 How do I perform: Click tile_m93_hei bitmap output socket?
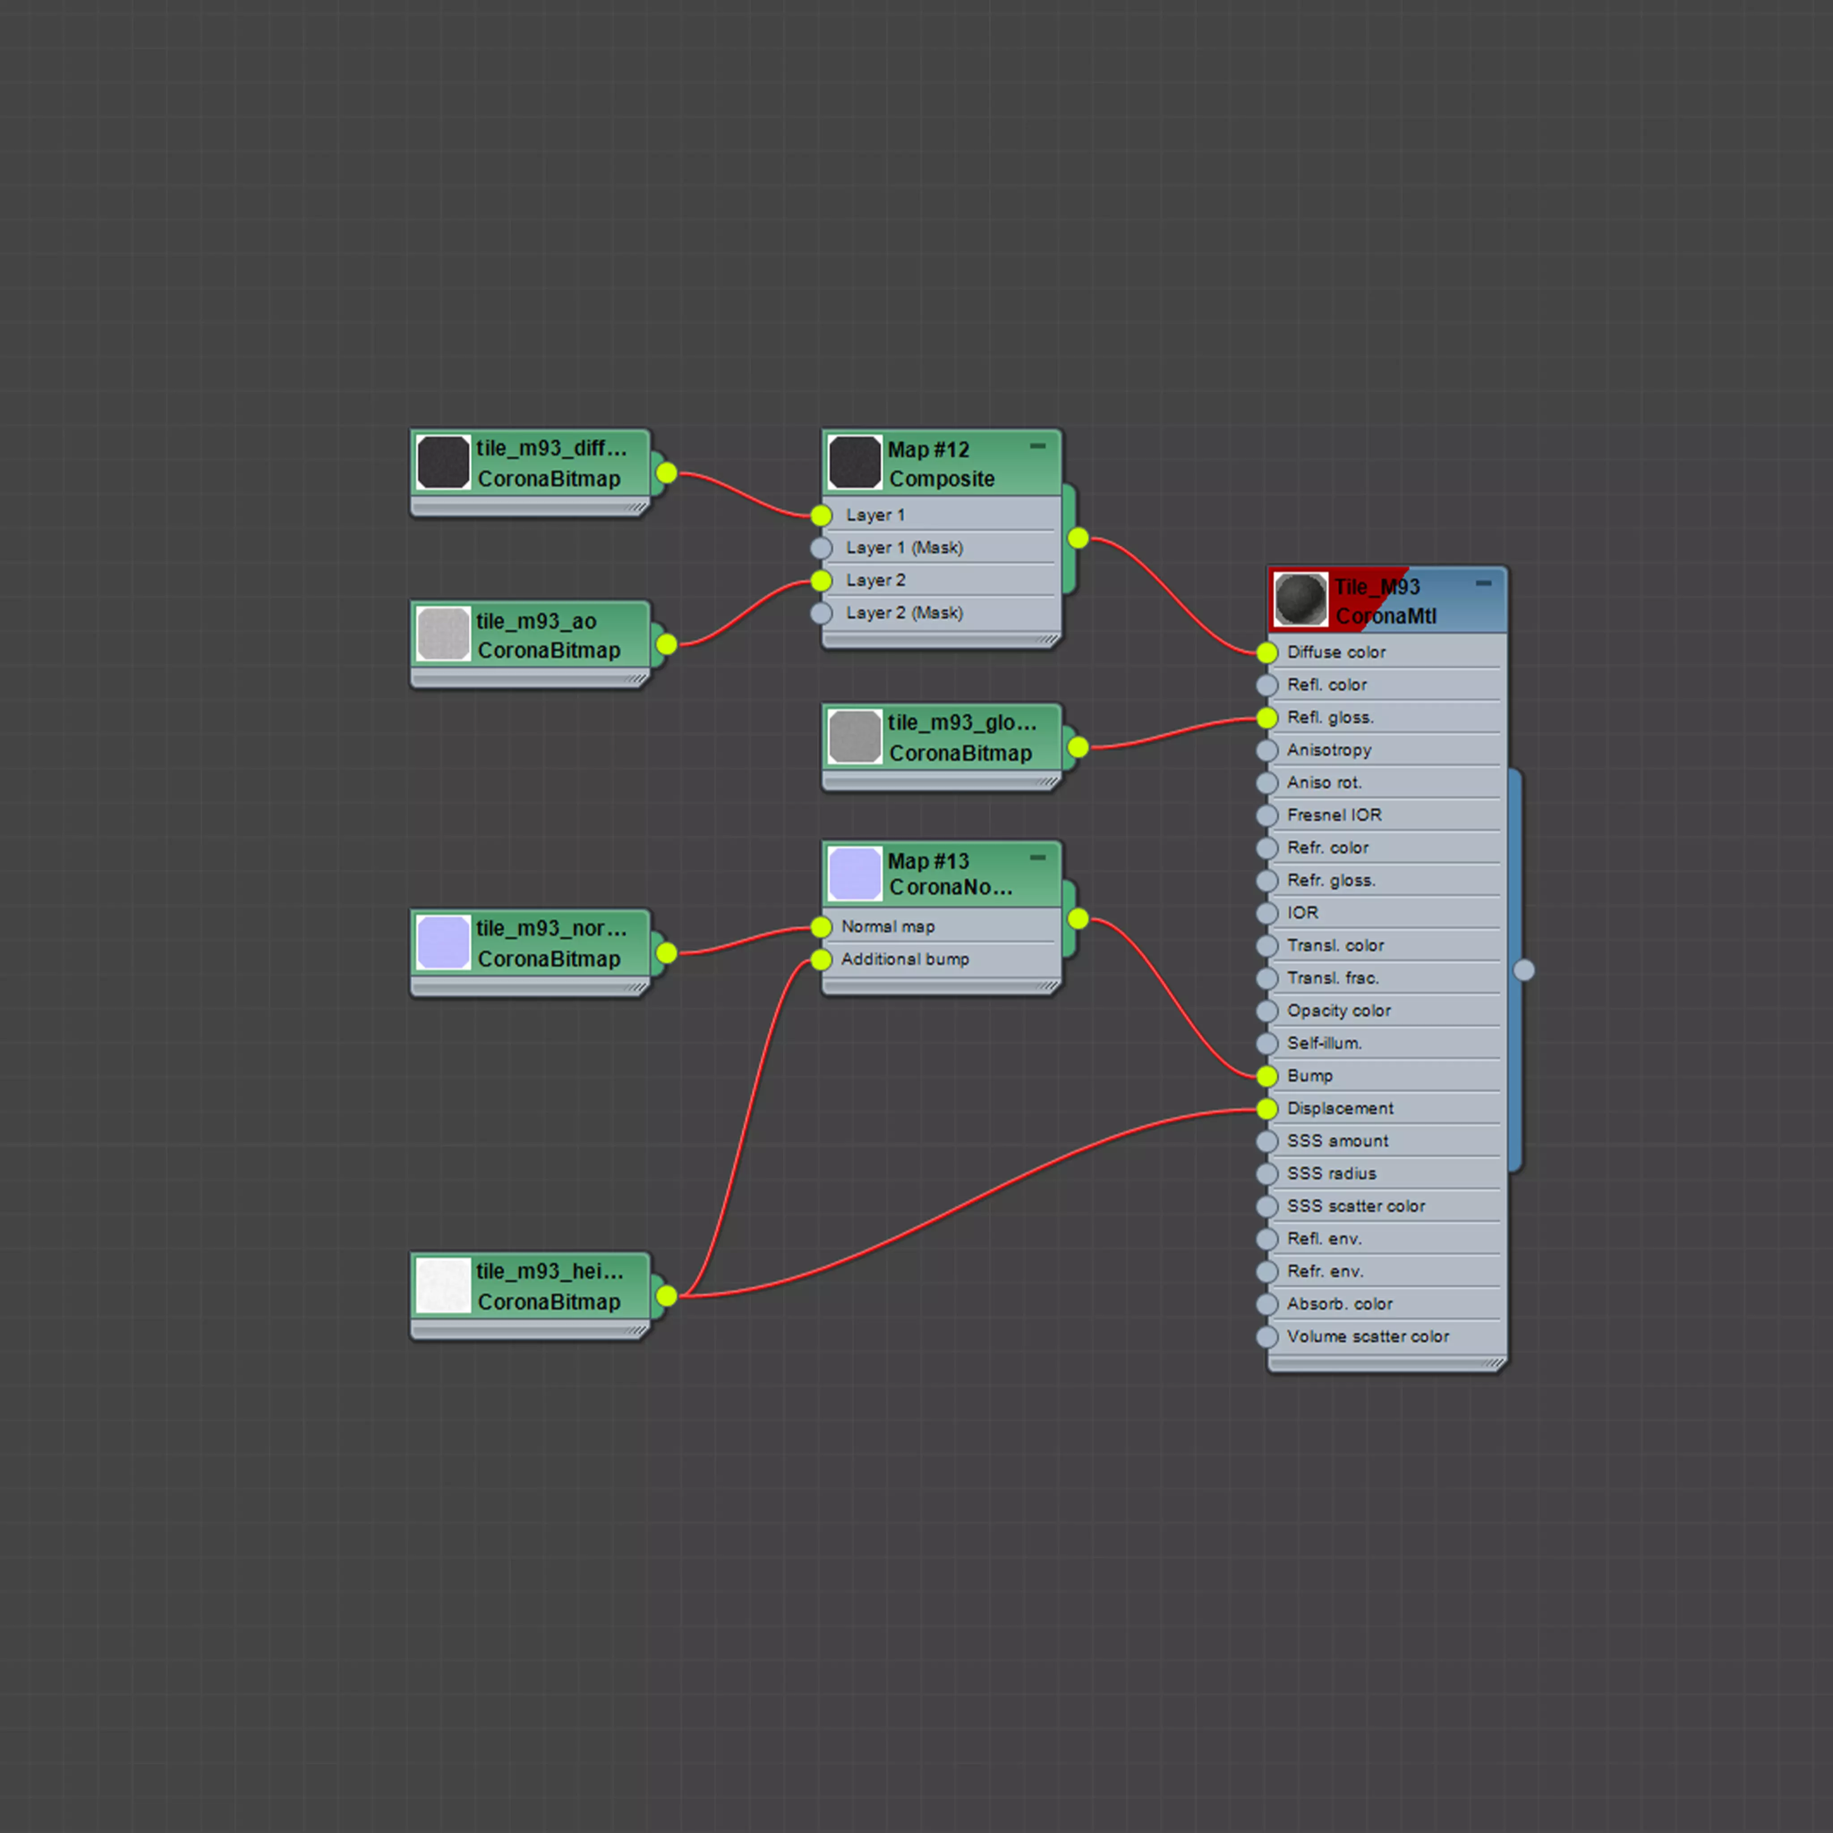click(667, 1295)
